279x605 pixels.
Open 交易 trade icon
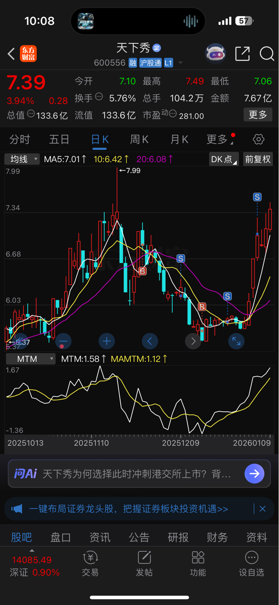(x=90, y=564)
